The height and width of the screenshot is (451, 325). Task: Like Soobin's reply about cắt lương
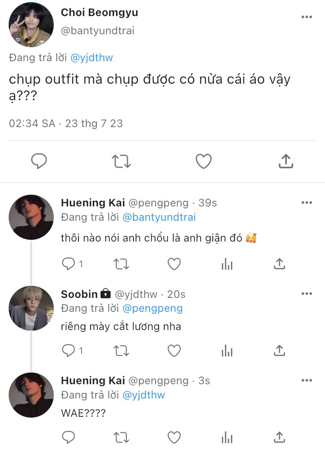click(x=174, y=350)
